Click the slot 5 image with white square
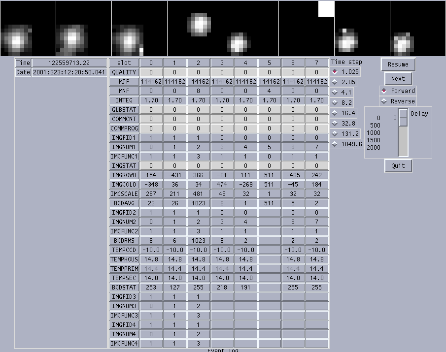The image size is (446, 352). click(x=307, y=29)
